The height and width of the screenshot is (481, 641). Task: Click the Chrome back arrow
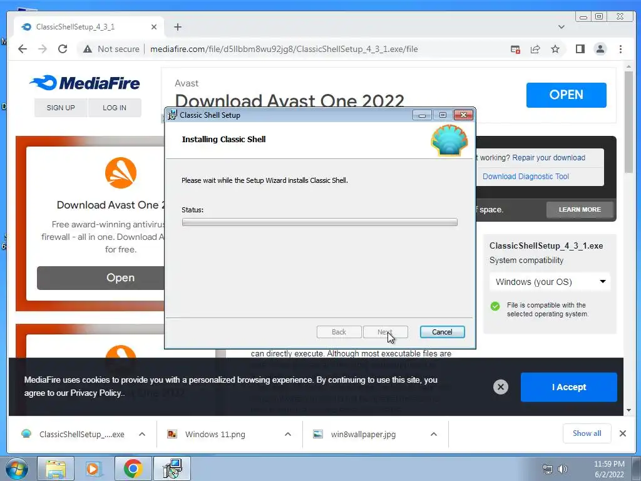pos(23,49)
